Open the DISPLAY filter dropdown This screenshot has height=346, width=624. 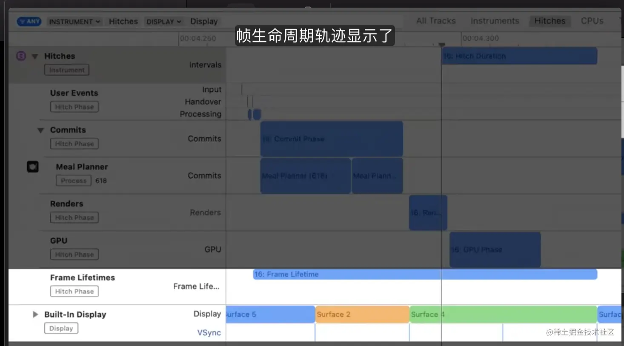point(163,21)
